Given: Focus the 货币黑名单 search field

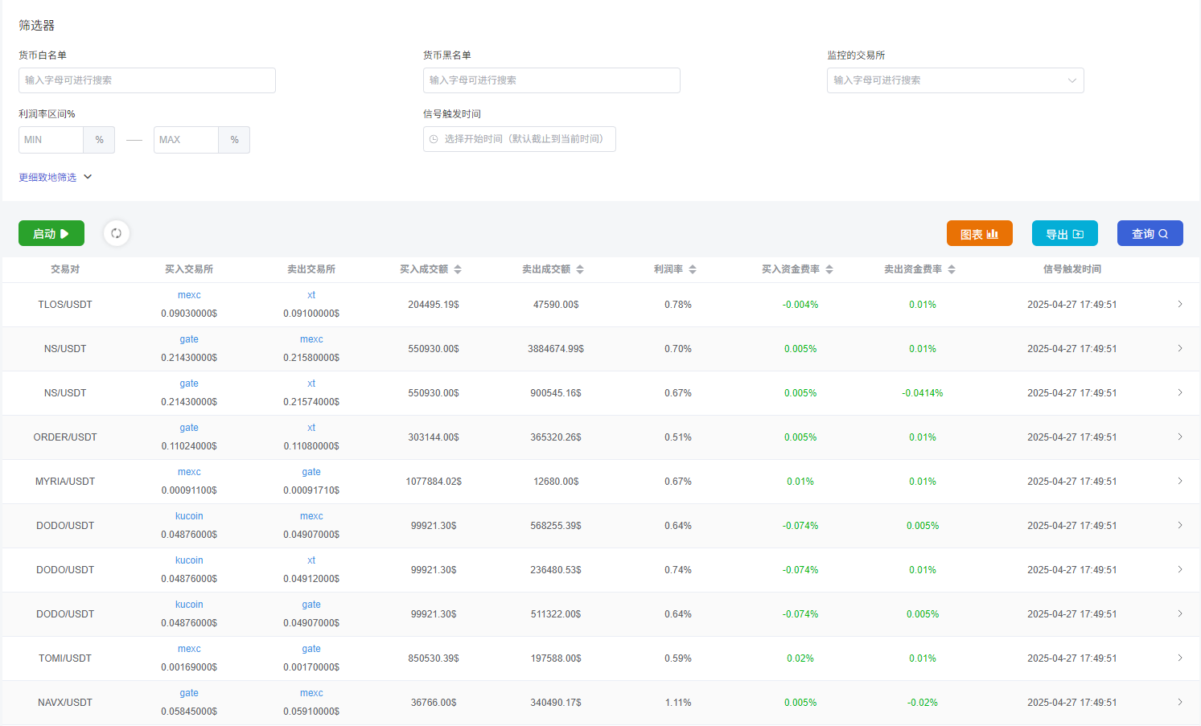Looking at the screenshot, I should click(551, 80).
